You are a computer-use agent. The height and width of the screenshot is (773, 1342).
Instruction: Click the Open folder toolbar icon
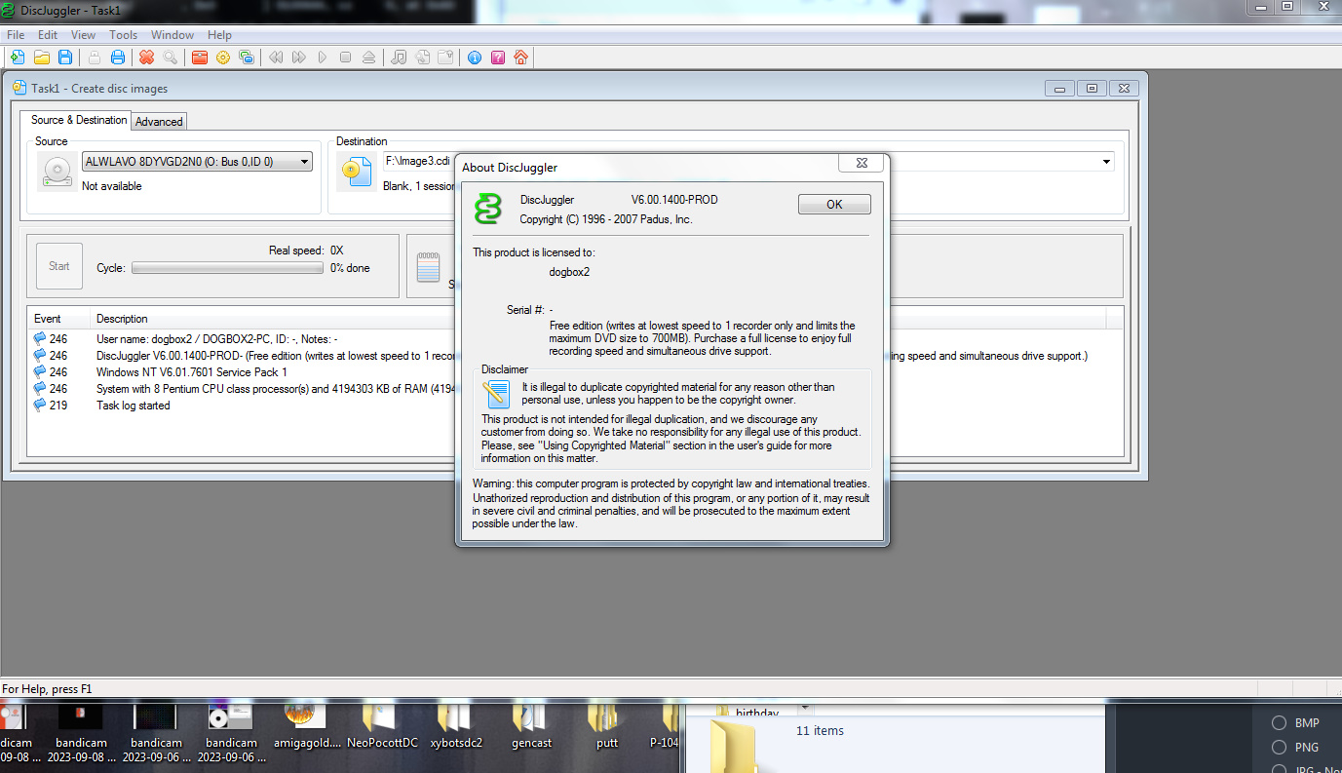pyautogui.click(x=42, y=58)
